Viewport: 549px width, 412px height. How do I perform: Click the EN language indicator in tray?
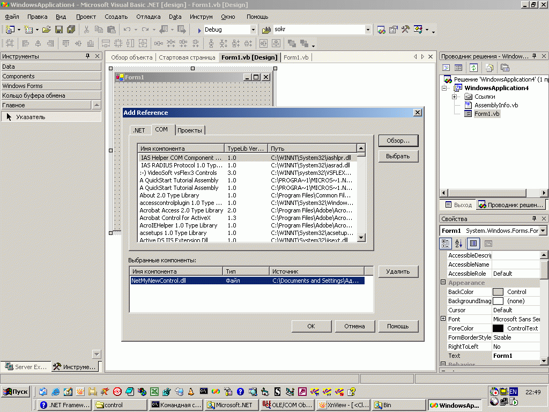(x=513, y=392)
